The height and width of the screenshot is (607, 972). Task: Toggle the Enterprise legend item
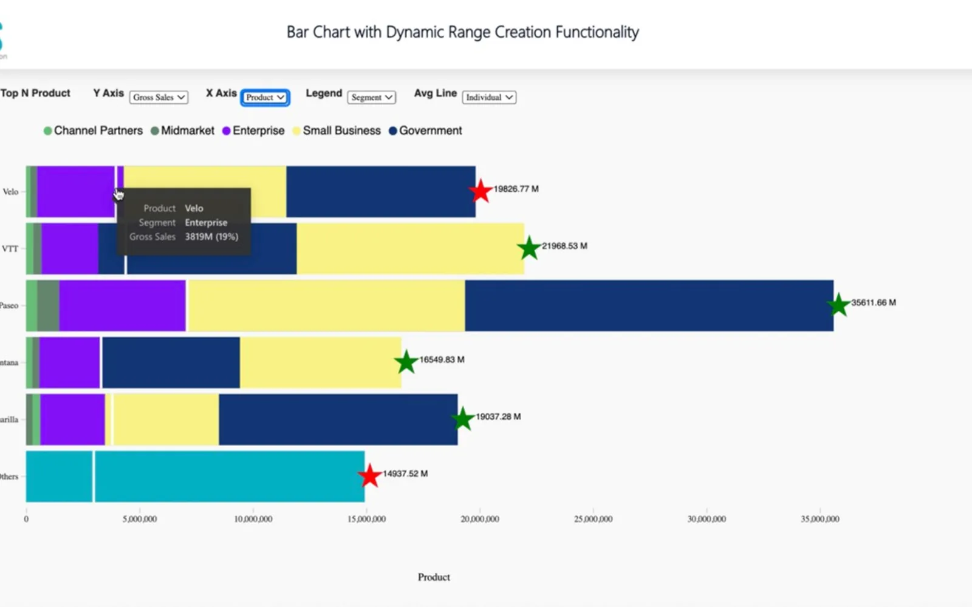pyautogui.click(x=253, y=131)
